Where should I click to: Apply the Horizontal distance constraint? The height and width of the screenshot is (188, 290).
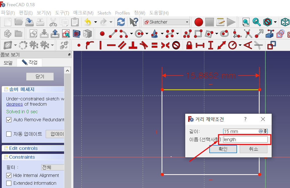[x=200, y=45]
